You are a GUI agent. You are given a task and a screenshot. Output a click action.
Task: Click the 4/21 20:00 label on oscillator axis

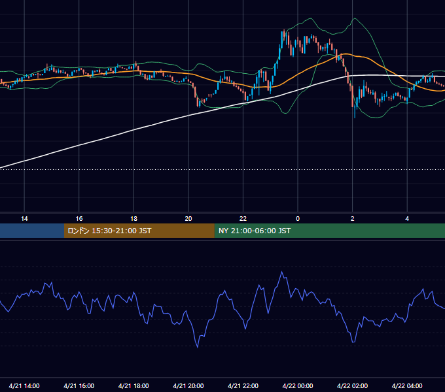188,385
